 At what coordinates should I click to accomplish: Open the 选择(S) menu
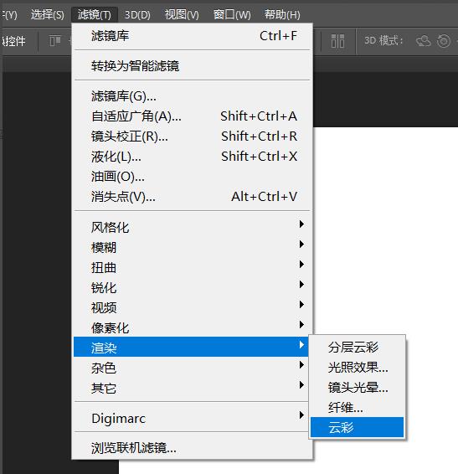point(47,14)
